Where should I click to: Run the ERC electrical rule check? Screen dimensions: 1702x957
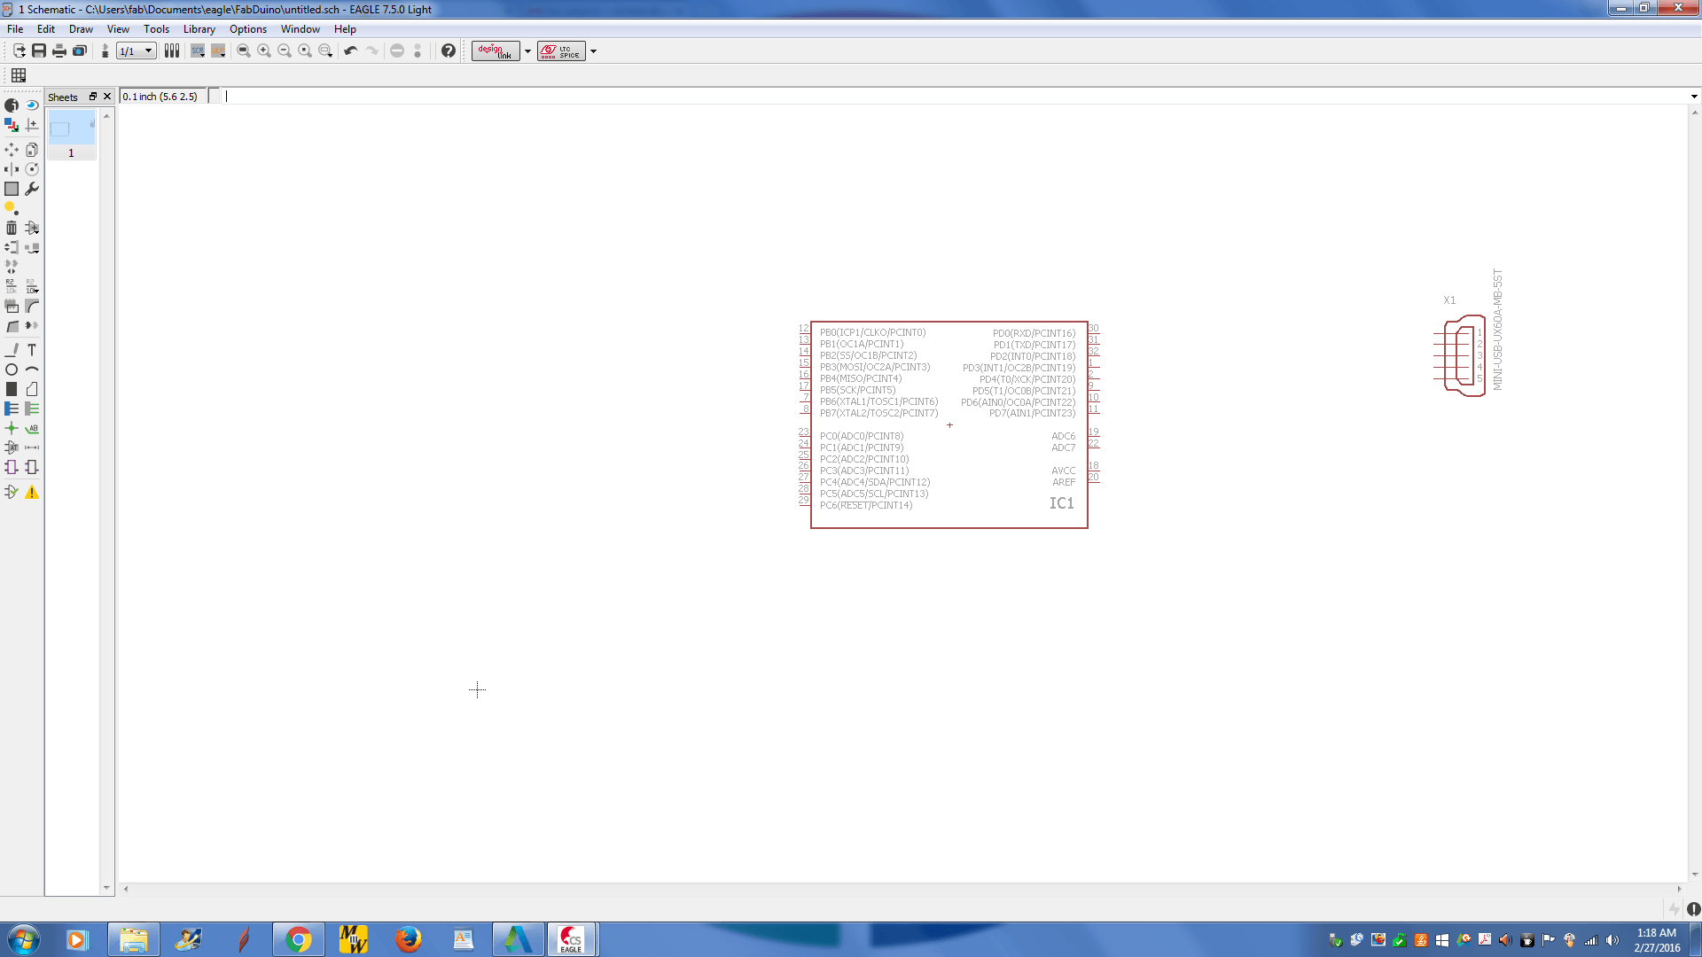pos(12,492)
